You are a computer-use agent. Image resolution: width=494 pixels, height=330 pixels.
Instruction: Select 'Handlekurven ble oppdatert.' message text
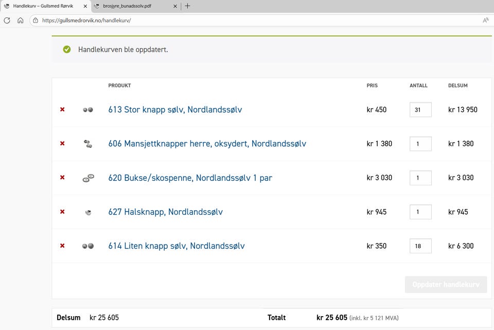(x=123, y=49)
